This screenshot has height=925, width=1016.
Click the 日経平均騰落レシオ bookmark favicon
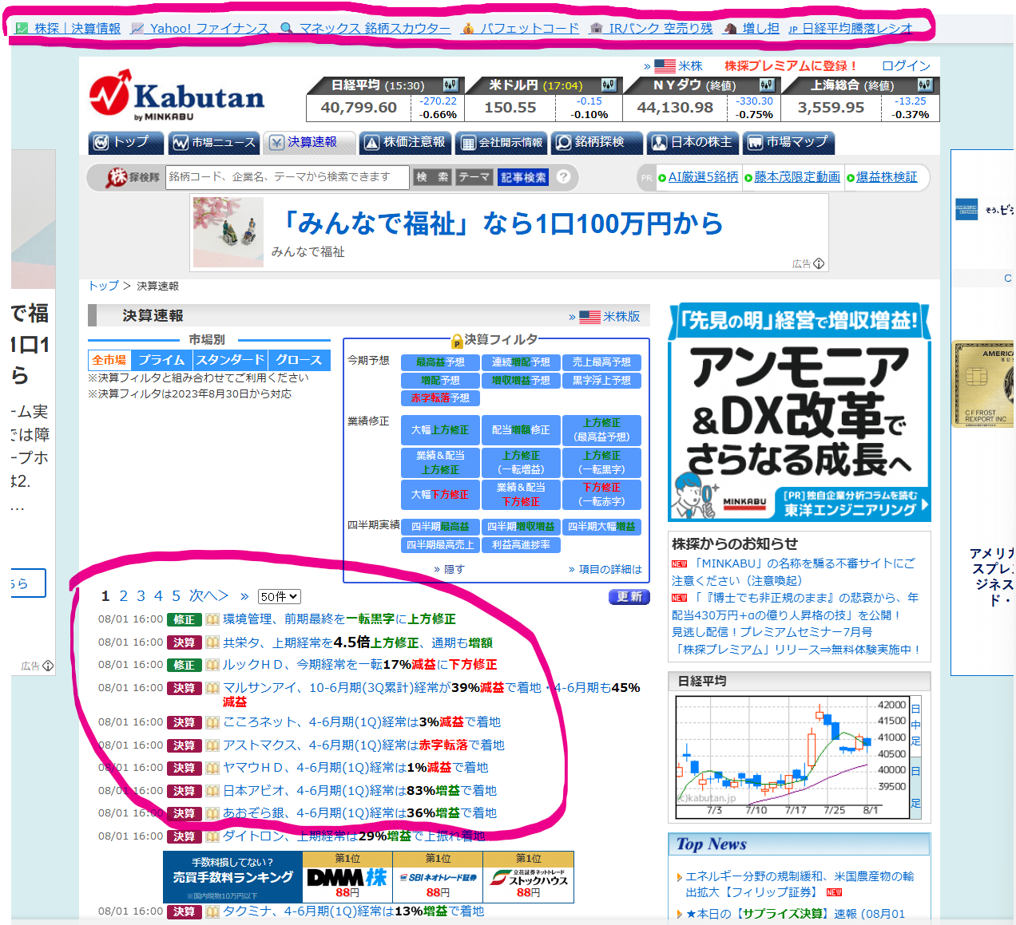click(x=793, y=29)
